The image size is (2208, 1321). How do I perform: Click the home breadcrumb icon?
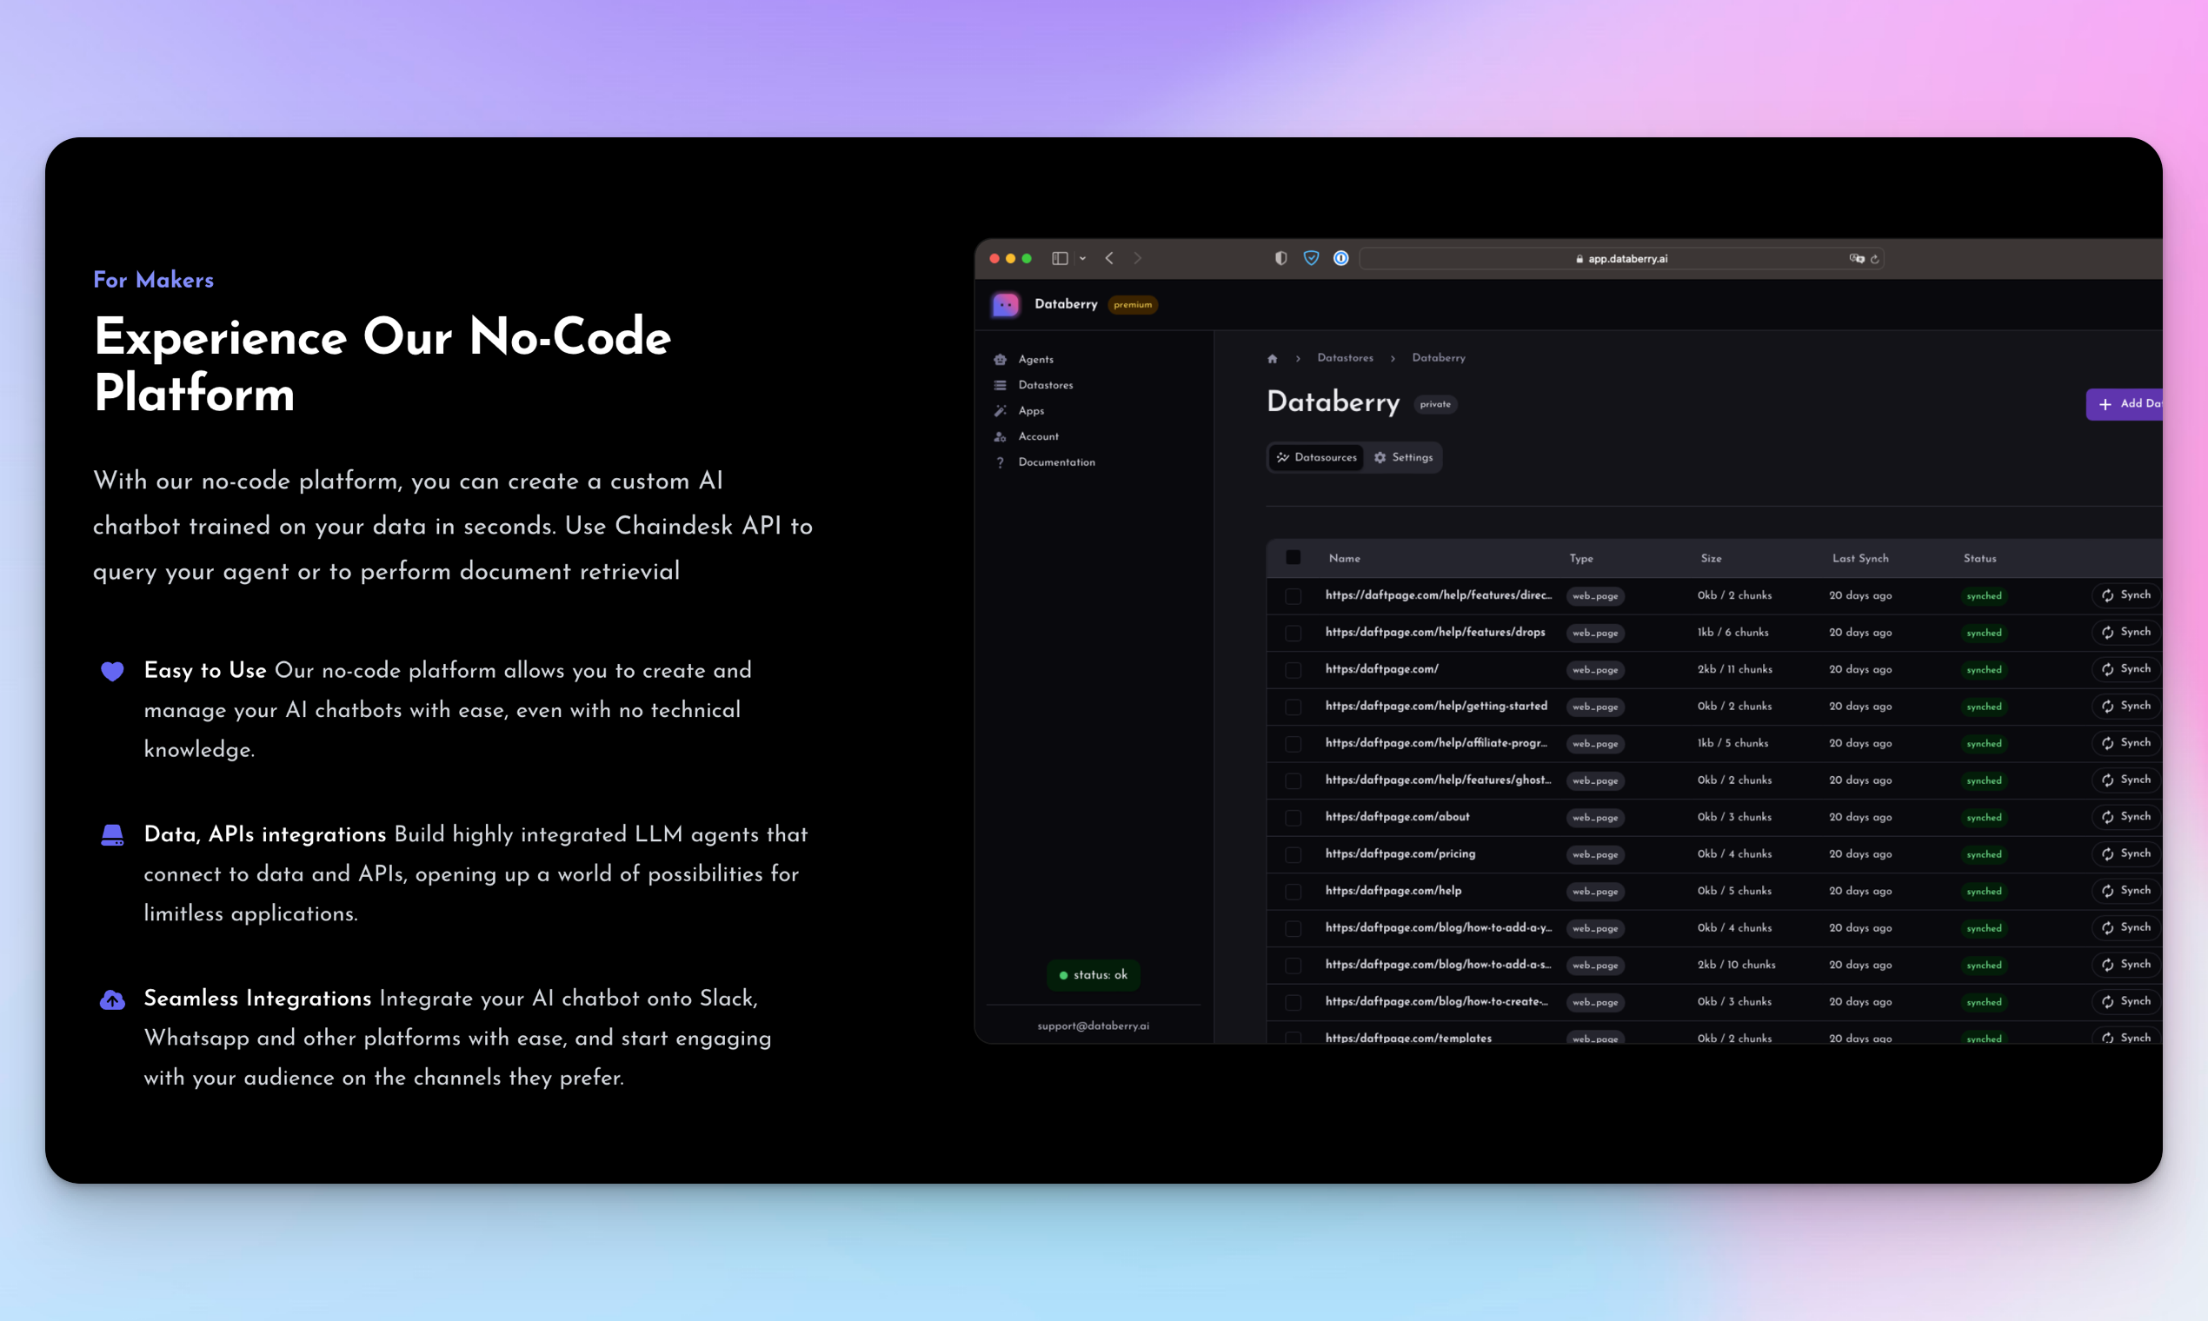(x=1273, y=359)
